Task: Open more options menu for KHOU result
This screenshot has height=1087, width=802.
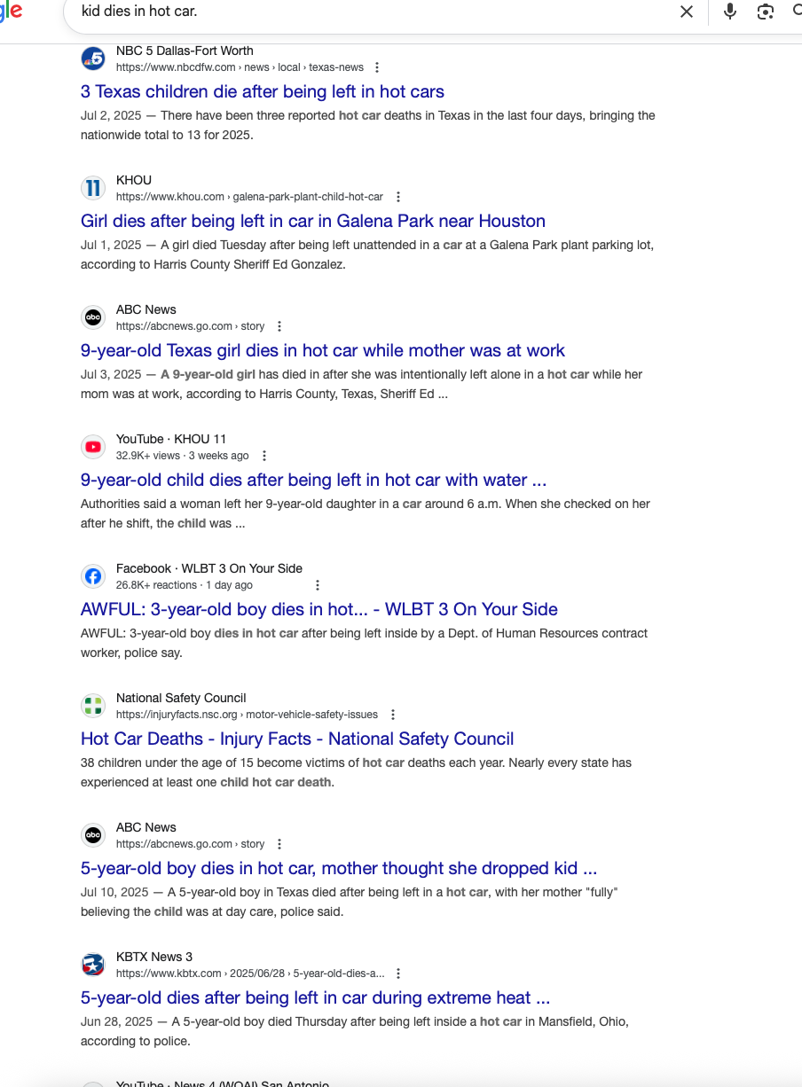Action: coord(398,197)
